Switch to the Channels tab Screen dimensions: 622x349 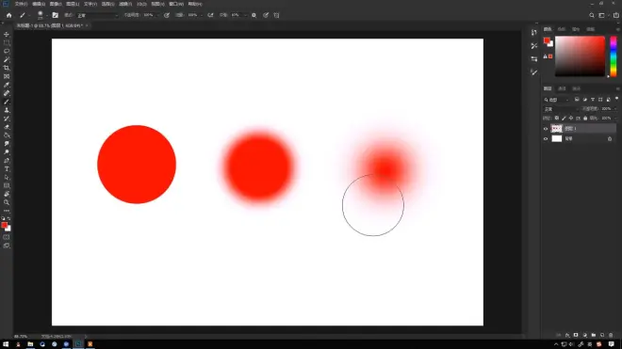pos(562,88)
